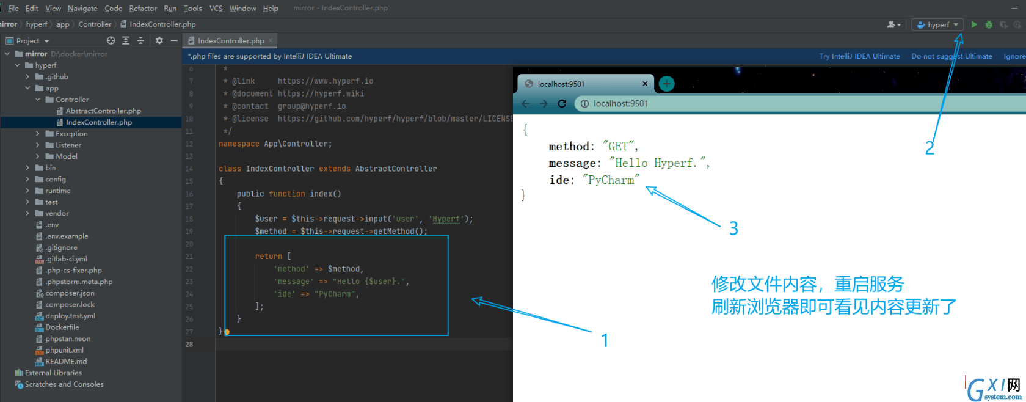1026x402 pixels.
Task: Expand the Model folder
Action: click(x=38, y=156)
